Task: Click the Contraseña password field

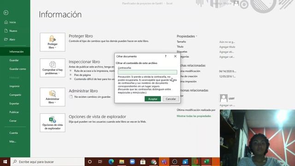Action: click(x=147, y=72)
